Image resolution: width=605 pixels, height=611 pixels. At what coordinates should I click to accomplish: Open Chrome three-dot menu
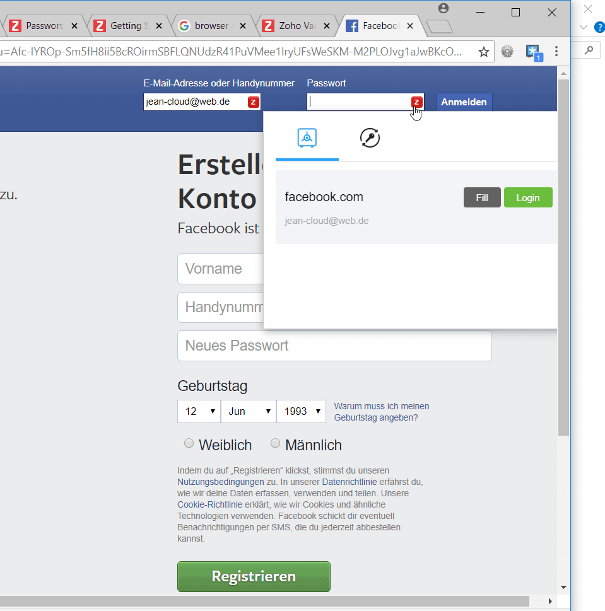(556, 51)
